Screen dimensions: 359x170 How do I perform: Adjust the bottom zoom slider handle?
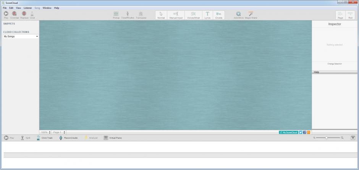pos(326,138)
